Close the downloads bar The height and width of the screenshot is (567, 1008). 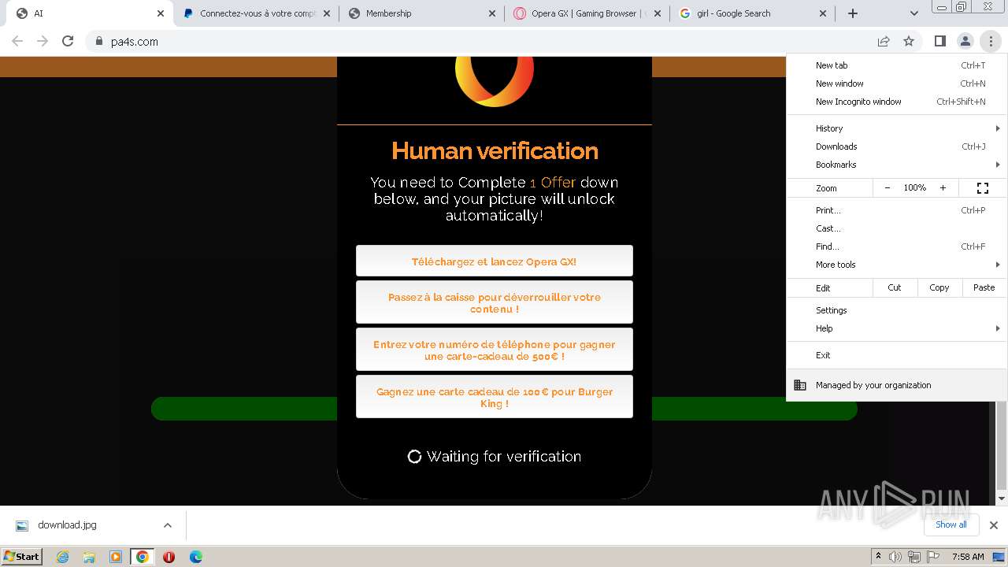click(x=993, y=525)
